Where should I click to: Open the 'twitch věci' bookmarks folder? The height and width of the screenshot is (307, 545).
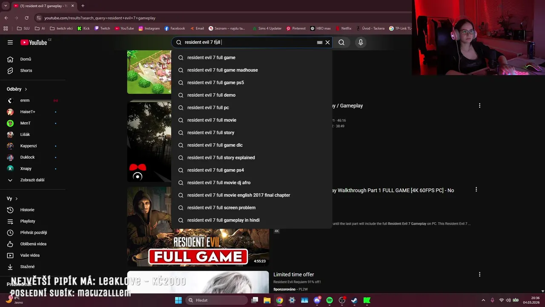61,29
